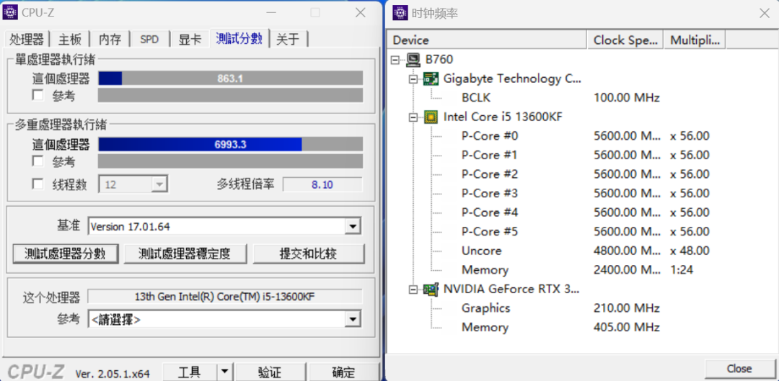Click the x 48.00 Uncore multiplier
Image resolution: width=779 pixels, height=381 pixels.
pyautogui.click(x=690, y=251)
